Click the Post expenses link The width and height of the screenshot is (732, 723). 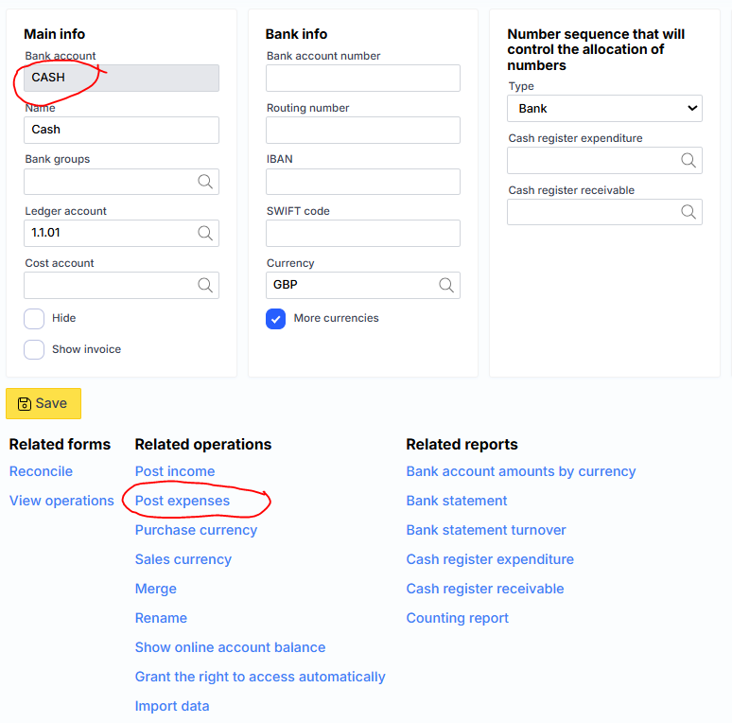click(183, 501)
